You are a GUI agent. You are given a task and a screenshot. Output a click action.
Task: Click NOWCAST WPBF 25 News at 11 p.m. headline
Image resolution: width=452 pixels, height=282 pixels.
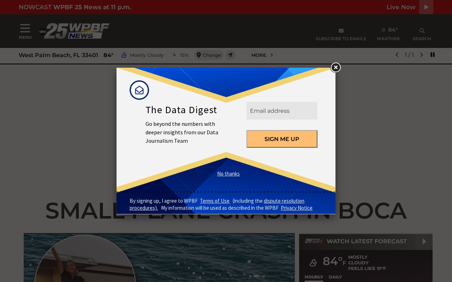point(75,7)
